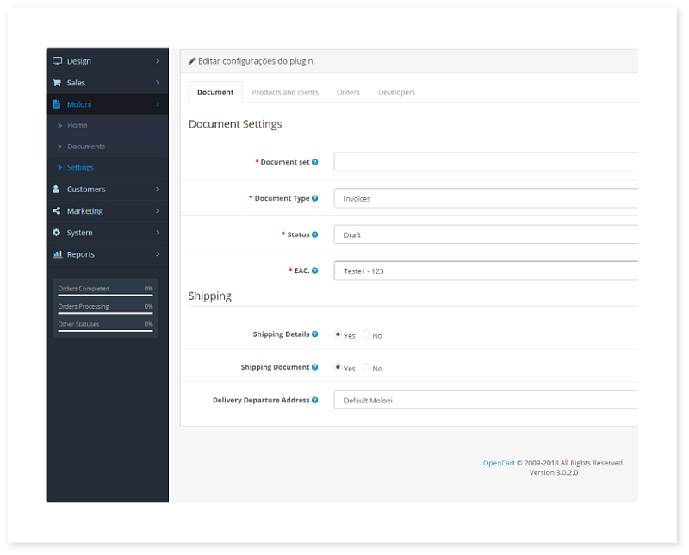Go to Moloni Documents submenu link
The height and width of the screenshot is (555, 689).
(86, 147)
